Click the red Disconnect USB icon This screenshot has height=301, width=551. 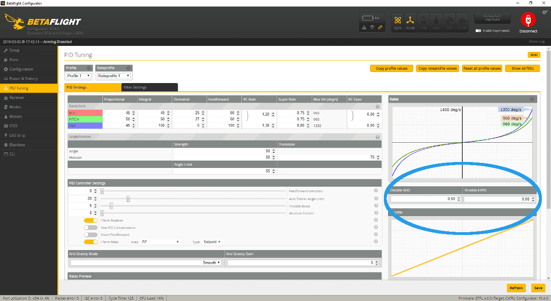point(528,20)
